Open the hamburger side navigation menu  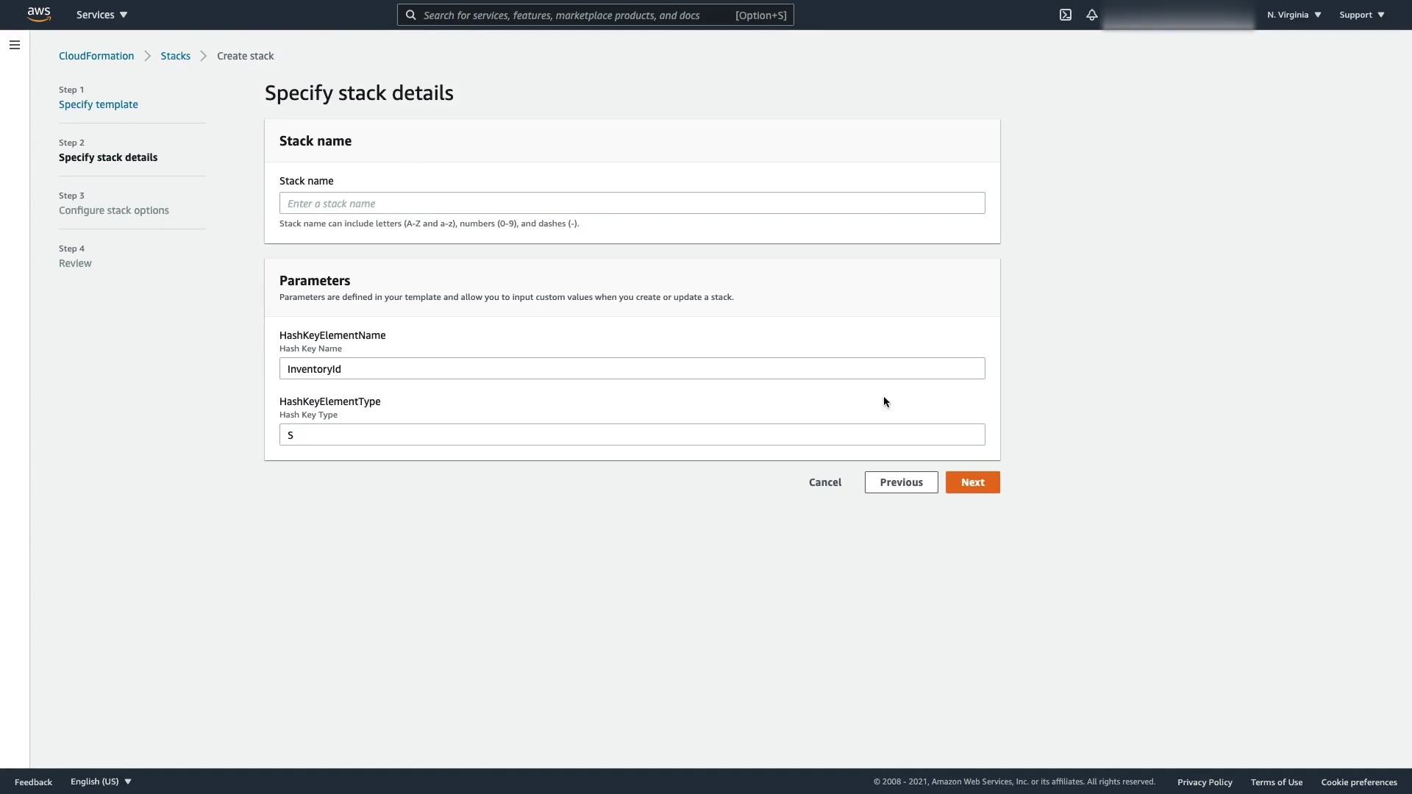click(14, 45)
